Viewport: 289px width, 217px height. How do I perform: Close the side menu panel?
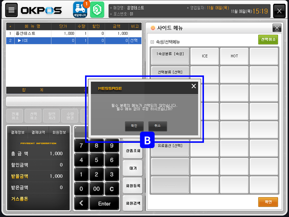click(x=277, y=28)
